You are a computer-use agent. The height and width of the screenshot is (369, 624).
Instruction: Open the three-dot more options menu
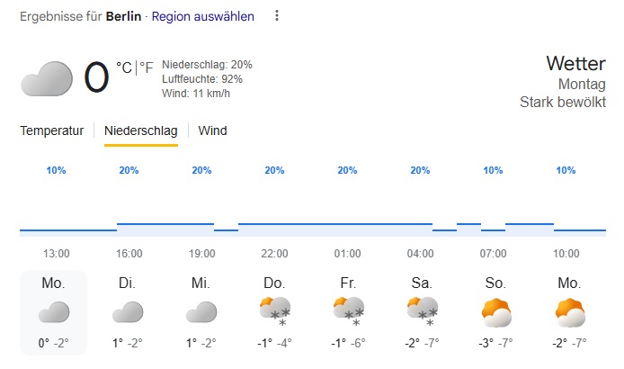point(277,16)
